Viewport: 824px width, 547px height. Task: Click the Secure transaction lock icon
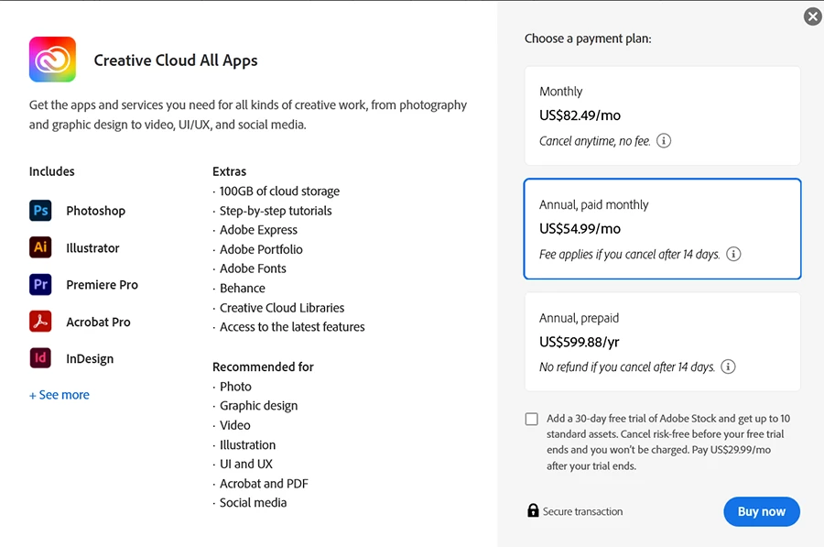pos(533,510)
